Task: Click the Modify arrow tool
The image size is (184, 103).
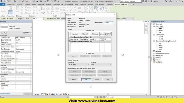Action: point(3,8)
